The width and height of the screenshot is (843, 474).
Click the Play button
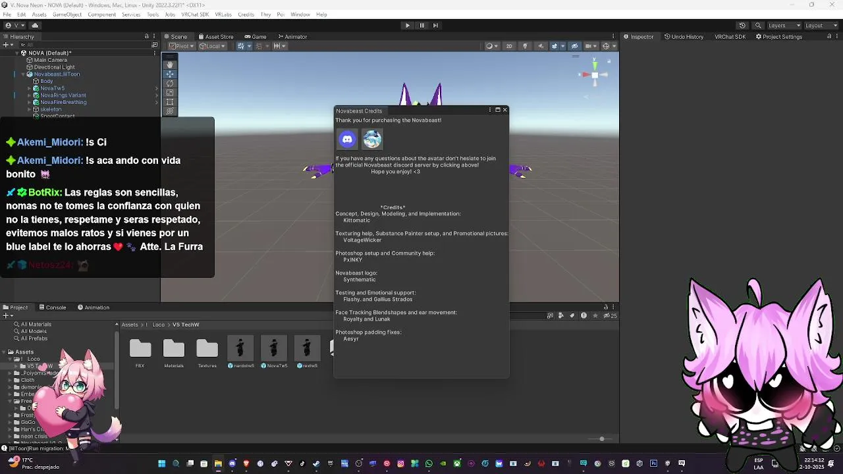pos(408,25)
